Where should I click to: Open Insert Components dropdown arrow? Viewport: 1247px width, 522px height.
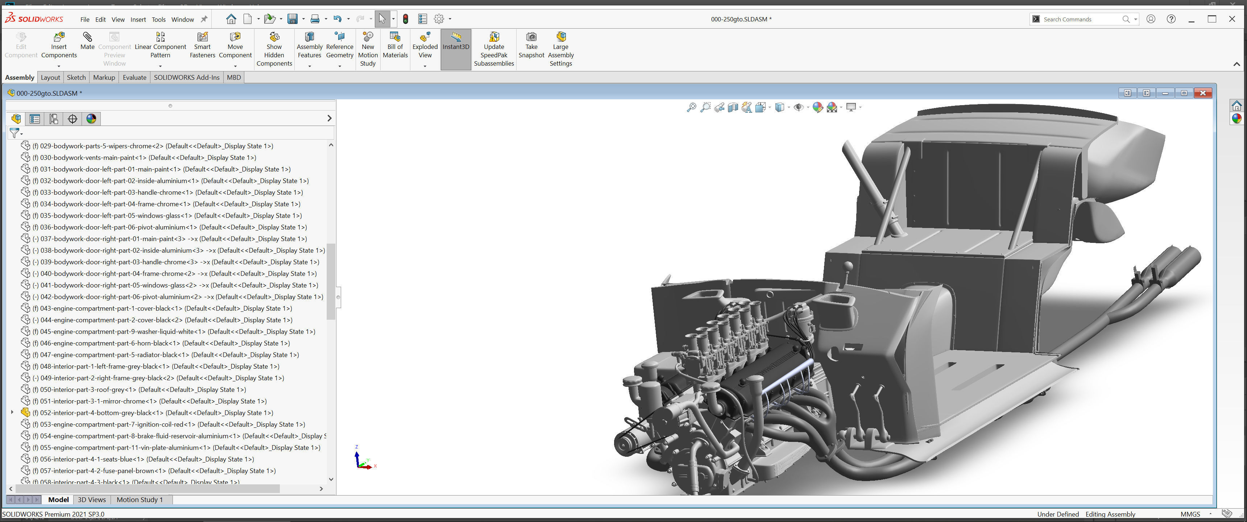tap(59, 66)
